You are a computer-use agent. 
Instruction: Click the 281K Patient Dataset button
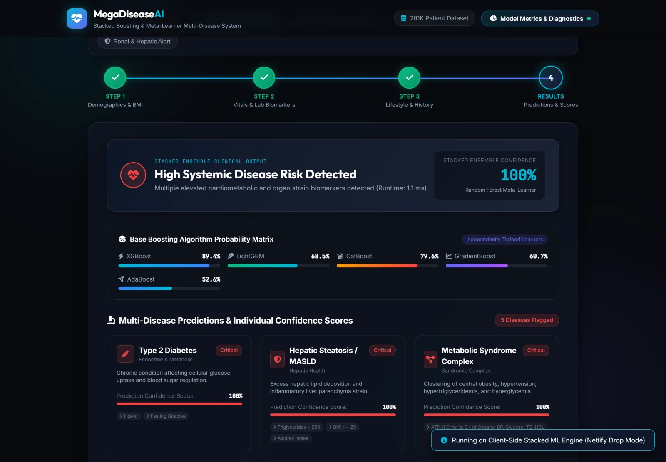pos(435,18)
